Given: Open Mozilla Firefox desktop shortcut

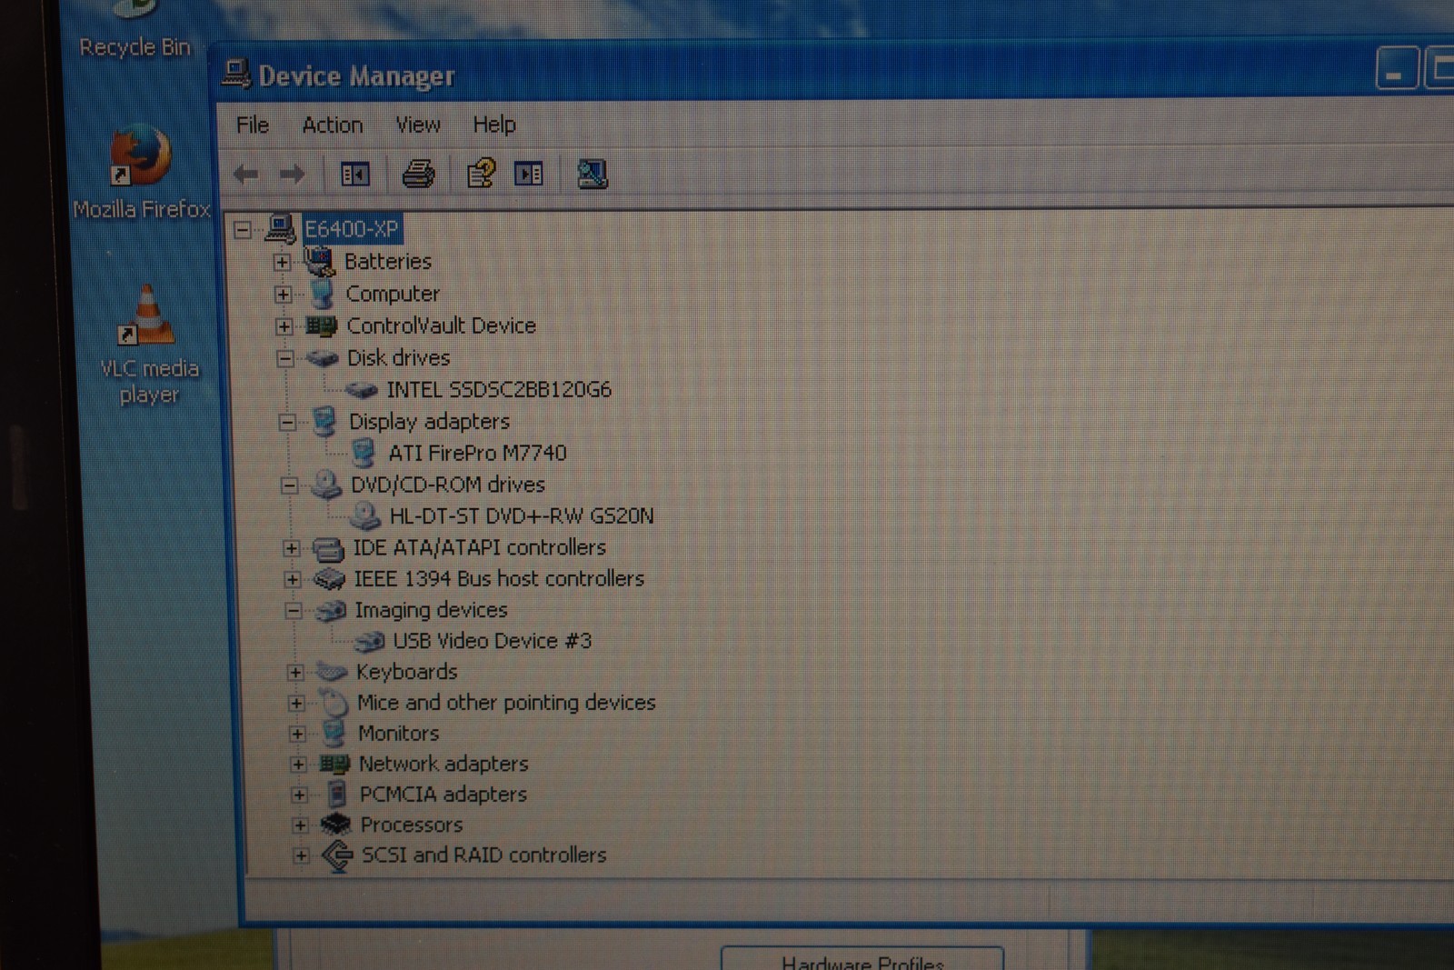Looking at the screenshot, I should pyautogui.click(x=141, y=172).
